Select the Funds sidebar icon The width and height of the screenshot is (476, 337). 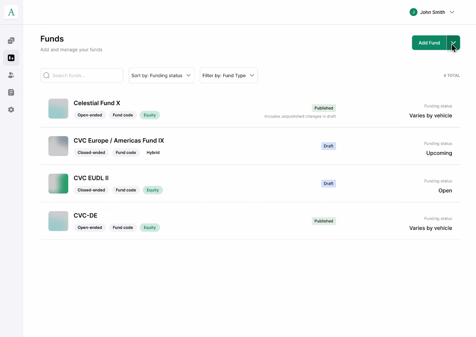(11, 58)
